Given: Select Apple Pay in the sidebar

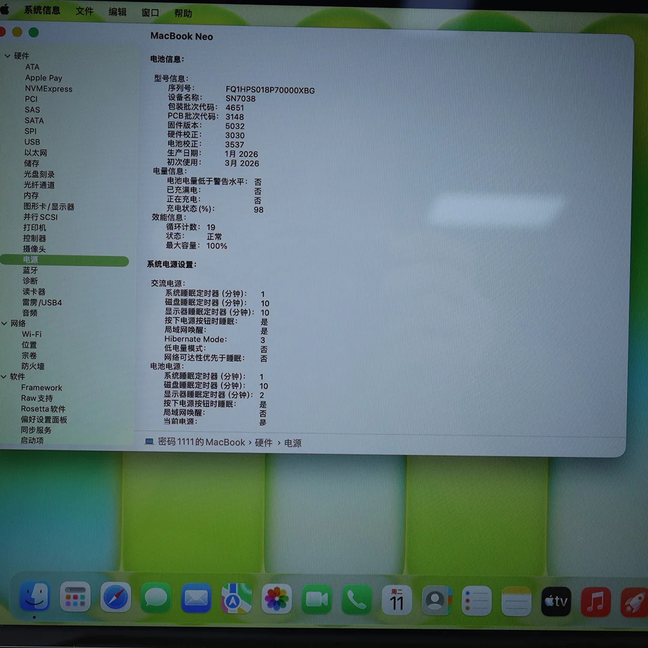Looking at the screenshot, I should (x=43, y=77).
